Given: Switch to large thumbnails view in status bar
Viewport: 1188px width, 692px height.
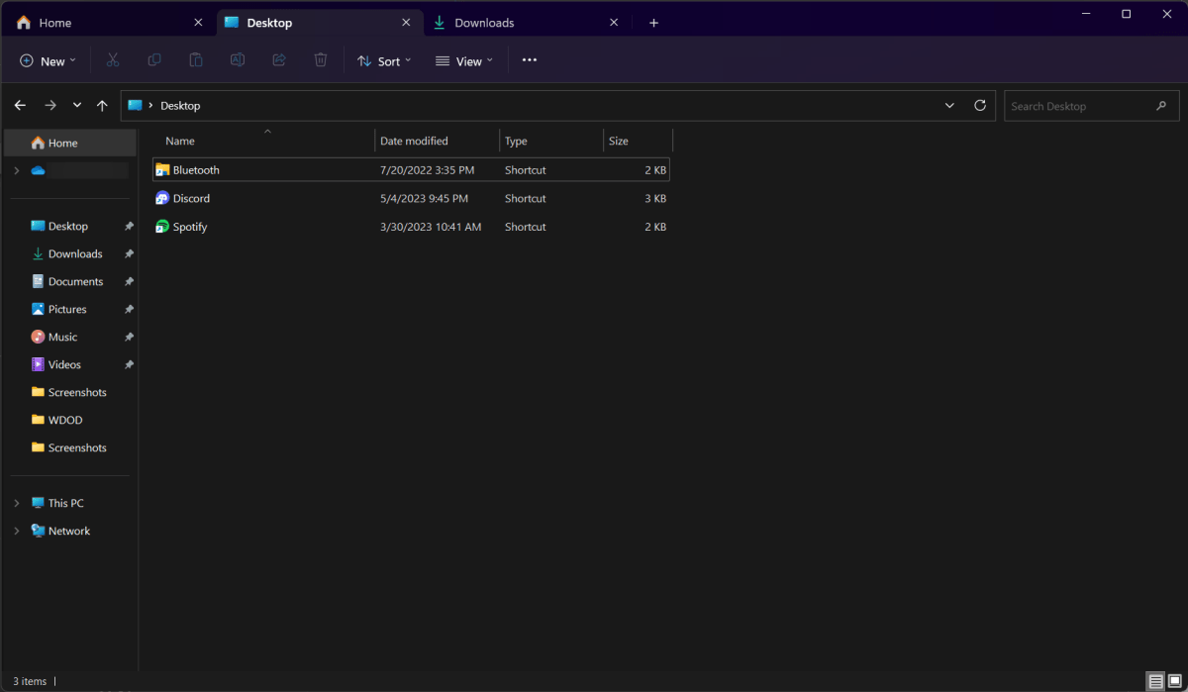Looking at the screenshot, I should (1174, 681).
